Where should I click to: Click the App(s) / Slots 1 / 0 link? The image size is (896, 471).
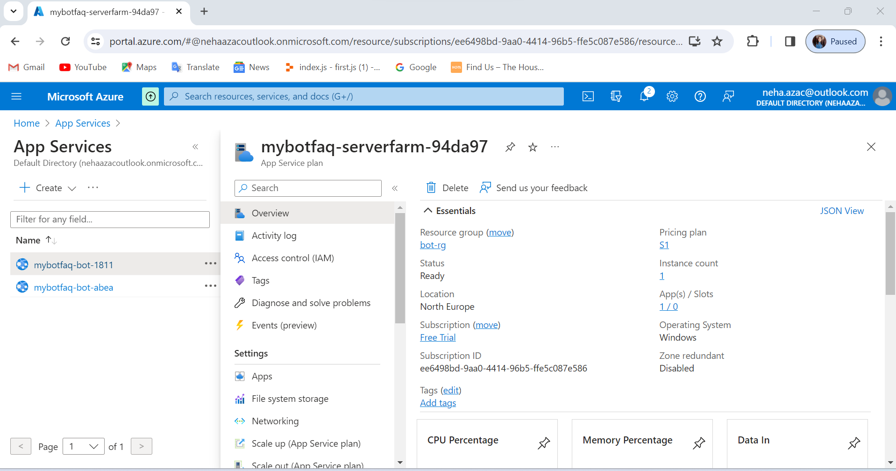pyautogui.click(x=668, y=307)
